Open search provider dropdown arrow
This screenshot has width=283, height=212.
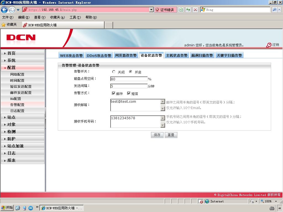pos(279,10)
